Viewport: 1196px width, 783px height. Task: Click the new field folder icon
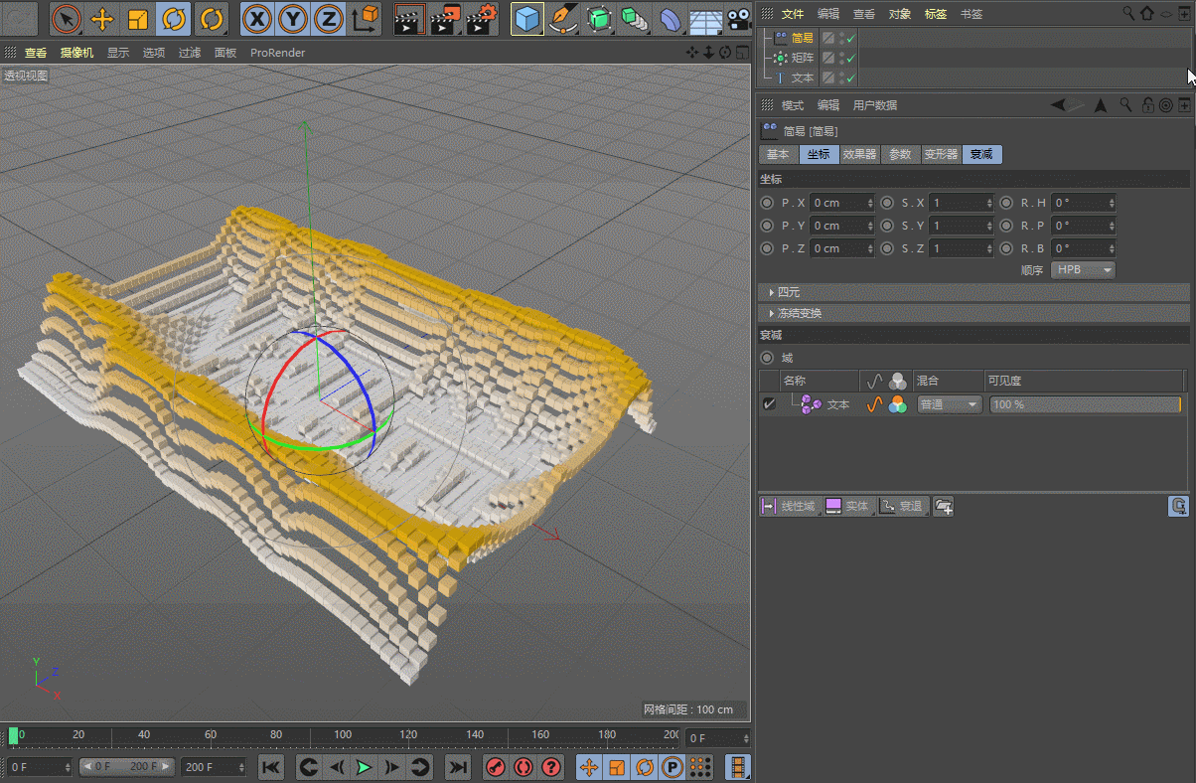944,507
